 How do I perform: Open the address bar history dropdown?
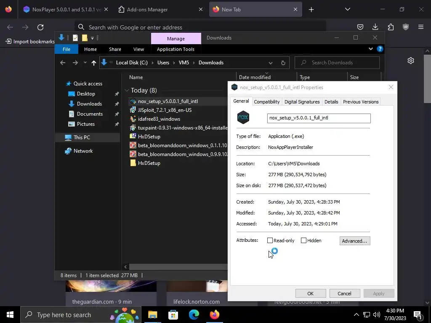(x=271, y=63)
